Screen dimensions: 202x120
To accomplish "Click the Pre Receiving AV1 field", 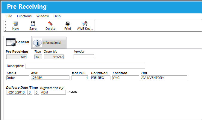I will tap(17, 57).
